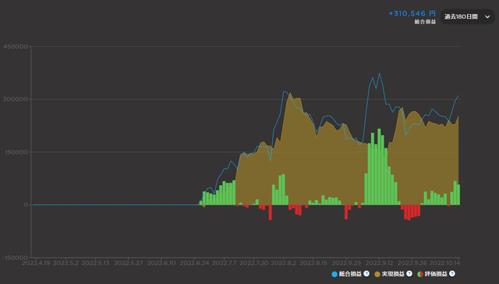Screen dimensions: 499x284
Task: Click the help icon next to 実現損益 legend
Action: pos(409,274)
